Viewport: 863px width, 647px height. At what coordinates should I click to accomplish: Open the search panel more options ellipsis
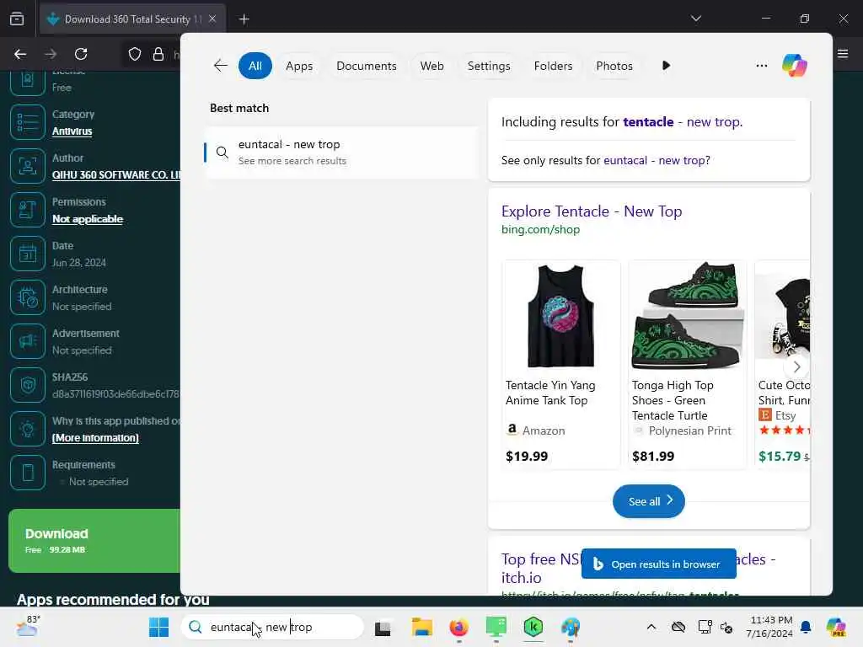coord(761,66)
